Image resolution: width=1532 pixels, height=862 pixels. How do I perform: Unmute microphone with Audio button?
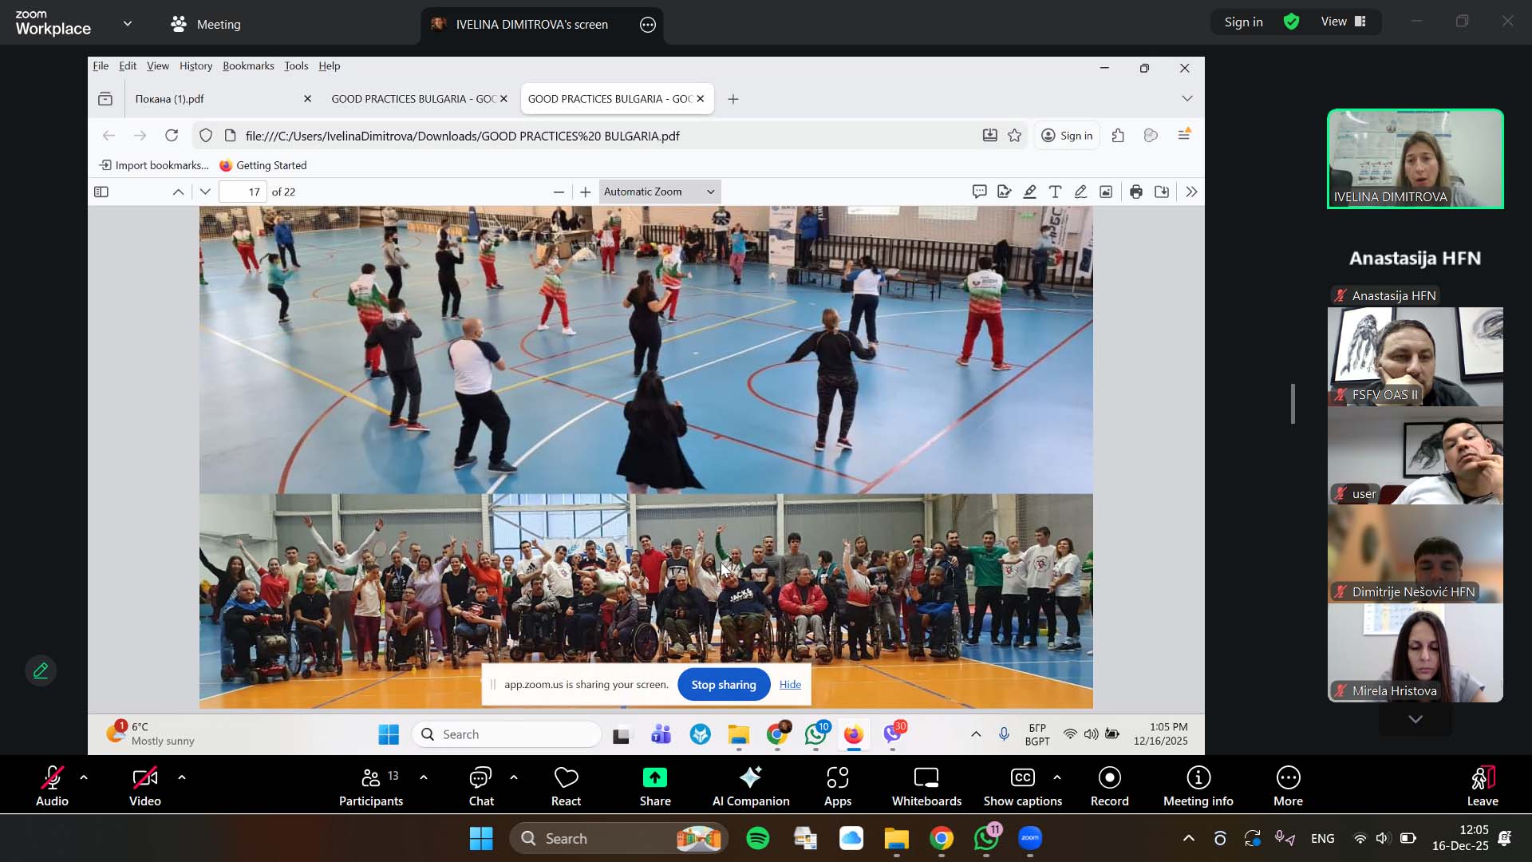(x=52, y=786)
